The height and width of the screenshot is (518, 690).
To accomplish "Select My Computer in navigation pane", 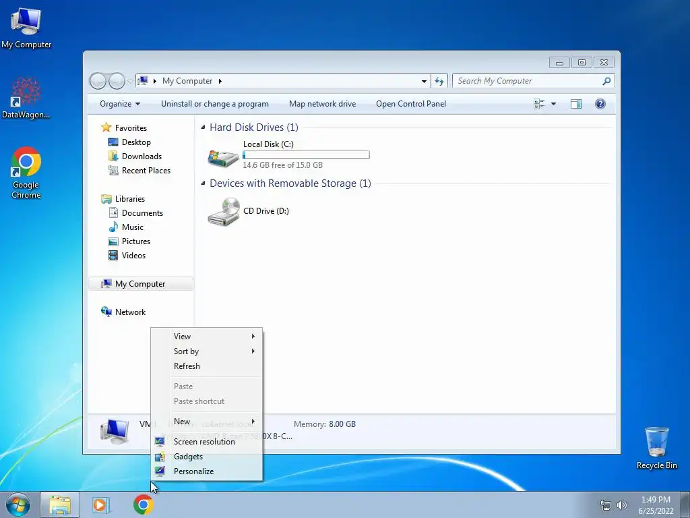I will 141,284.
